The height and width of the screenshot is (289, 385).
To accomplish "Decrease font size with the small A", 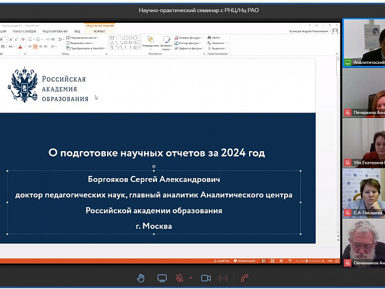I will coord(16,39).
